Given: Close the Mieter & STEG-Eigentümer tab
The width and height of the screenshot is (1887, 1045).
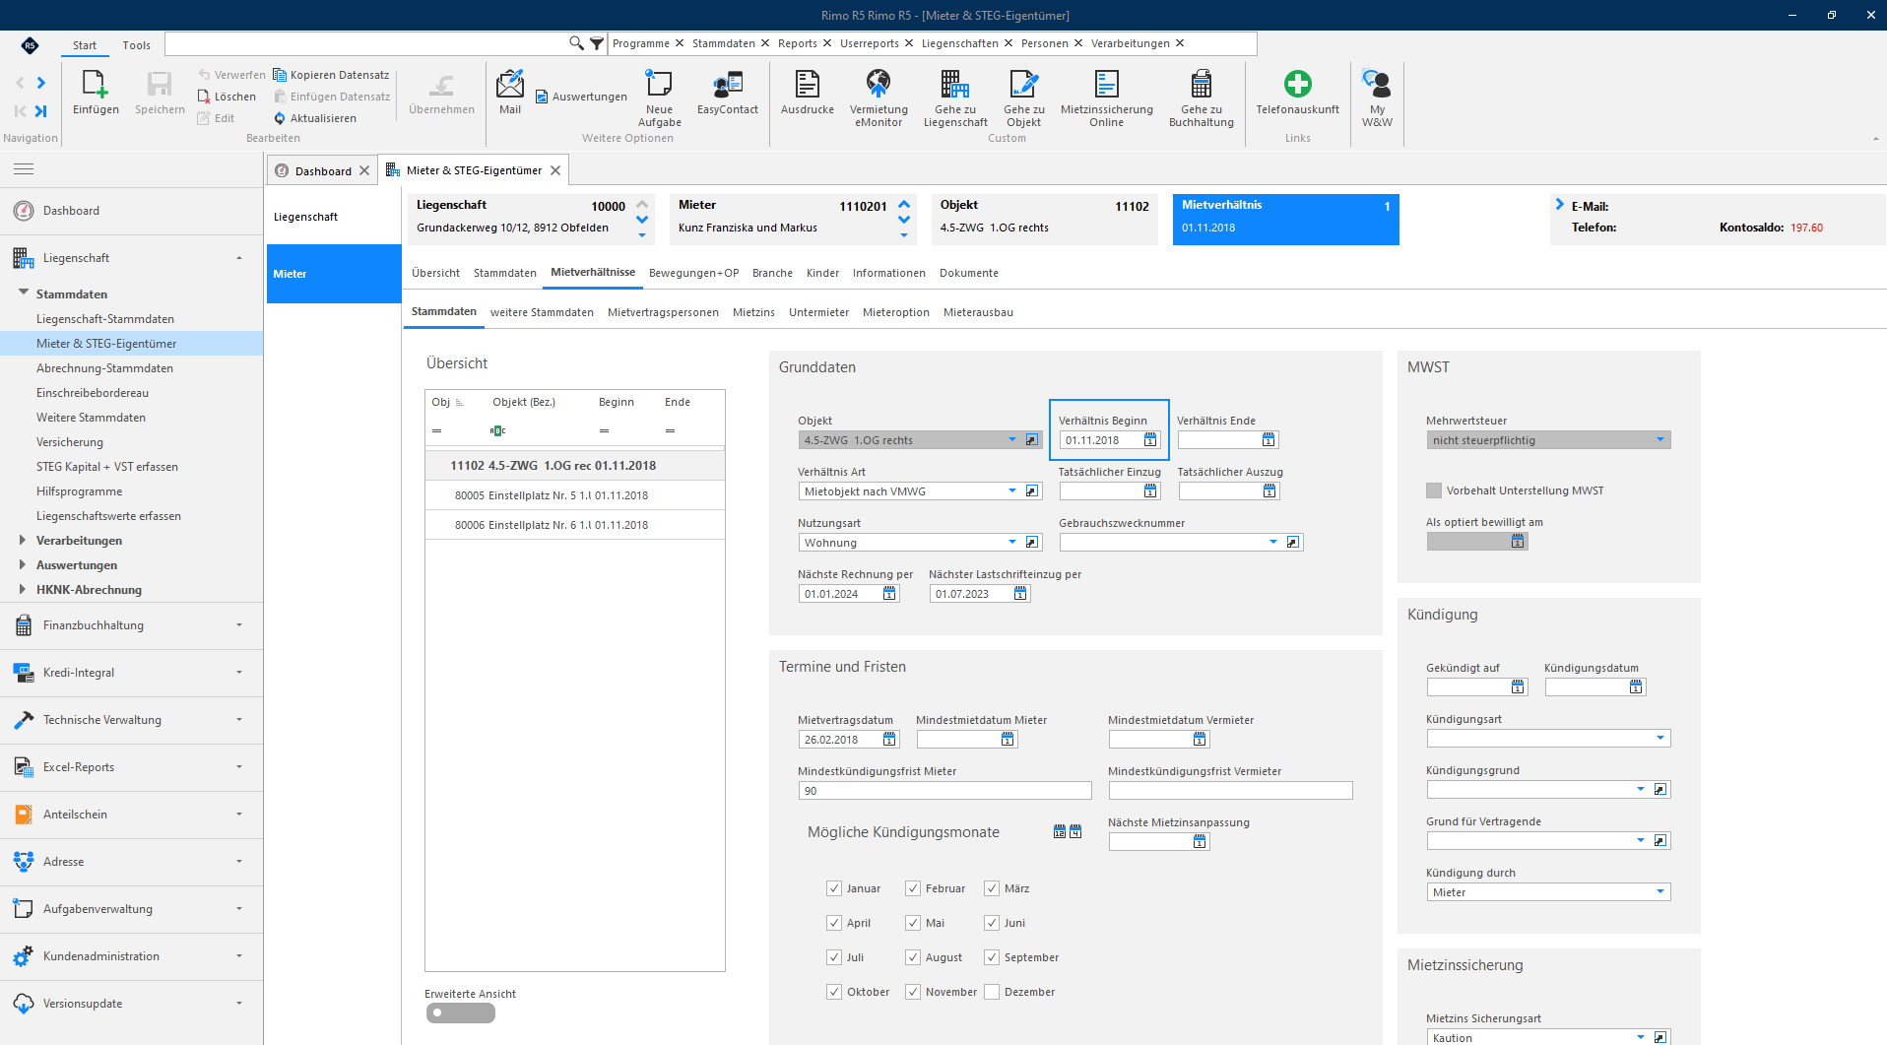Looking at the screenshot, I should coord(555,170).
